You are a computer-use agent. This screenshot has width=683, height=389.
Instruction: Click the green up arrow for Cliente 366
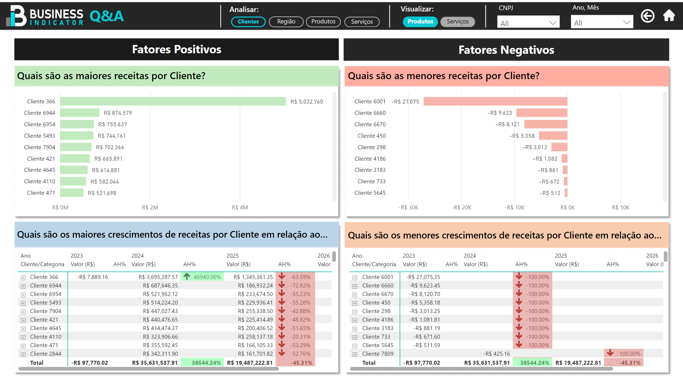coord(187,277)
